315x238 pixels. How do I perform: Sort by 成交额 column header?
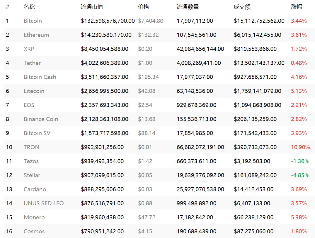coord(242,7)
